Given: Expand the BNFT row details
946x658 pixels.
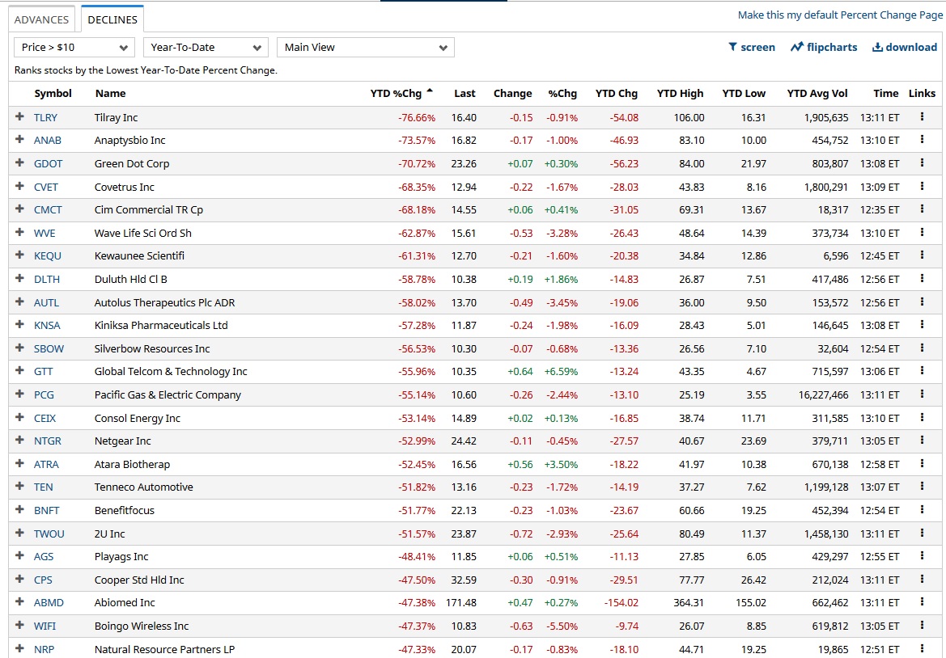Looking at the screenshot, I should [x=19, y=509].
